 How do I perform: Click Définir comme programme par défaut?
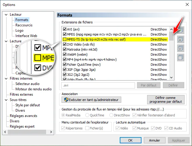tap(166, 100)
